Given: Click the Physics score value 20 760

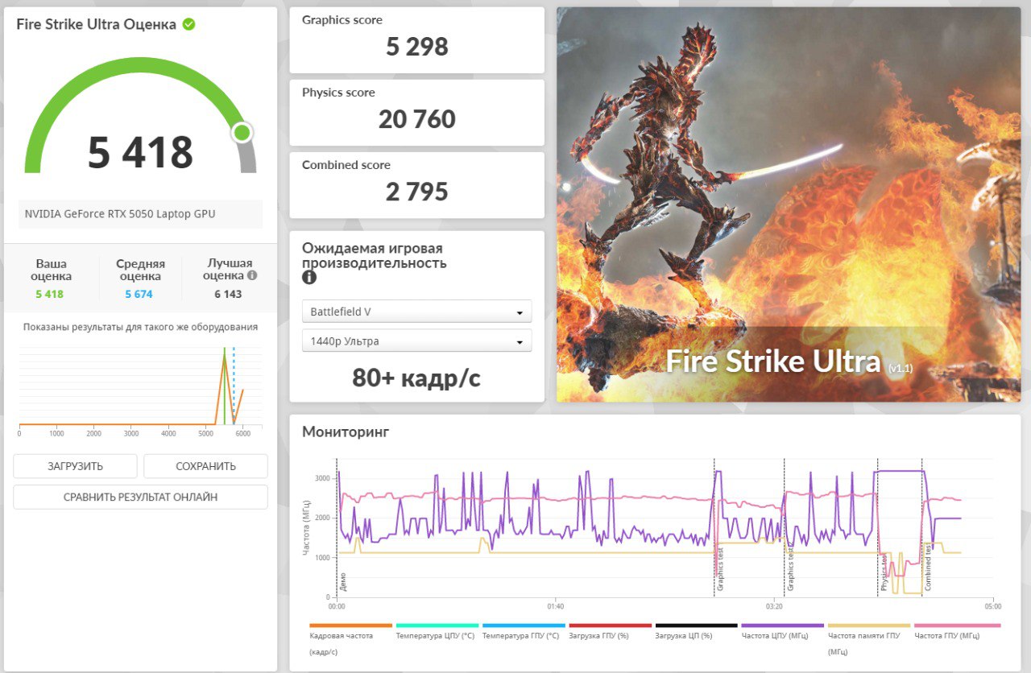Looking at the screenshot, I should [416, 119].
